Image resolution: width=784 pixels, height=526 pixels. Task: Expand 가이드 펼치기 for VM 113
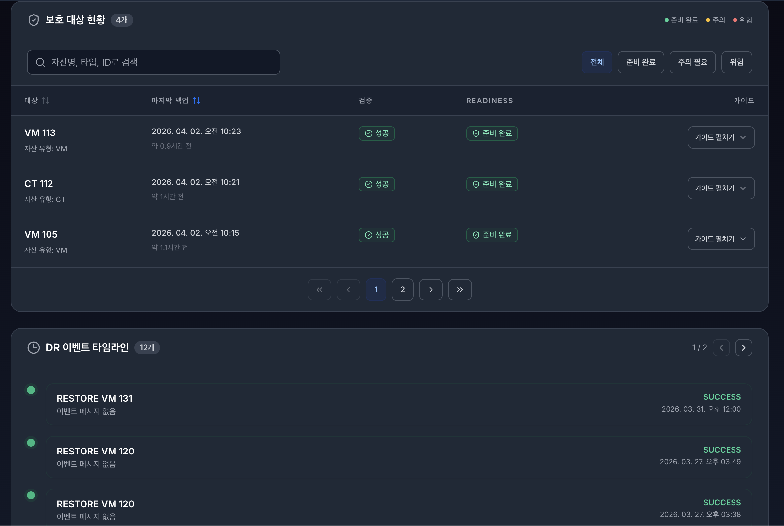tap(721, 137)
